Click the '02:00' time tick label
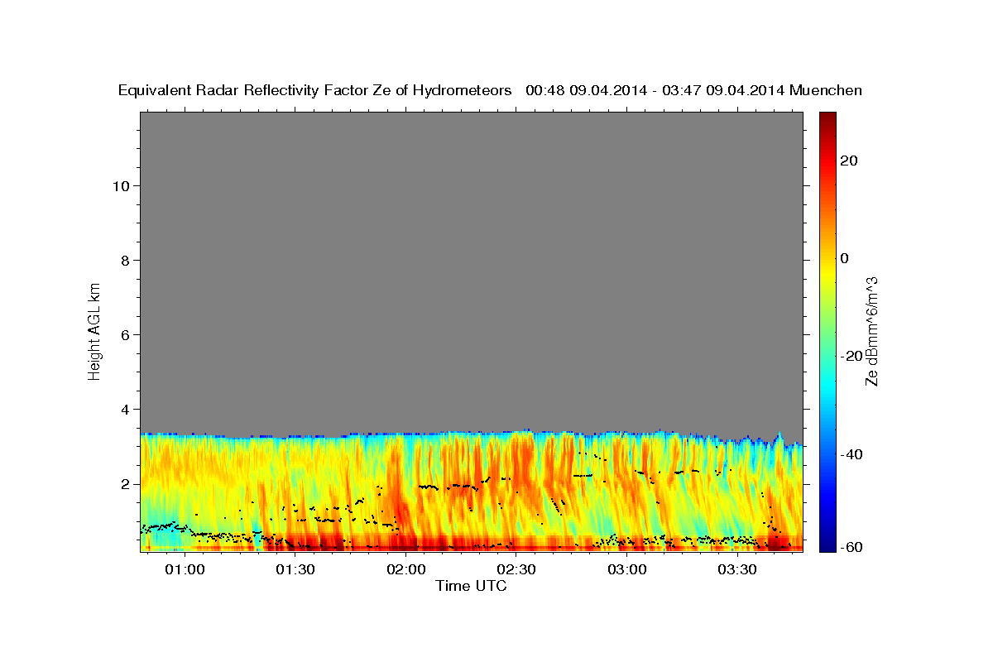Screen dimensions: 993x662 click(x=406, y=570)
